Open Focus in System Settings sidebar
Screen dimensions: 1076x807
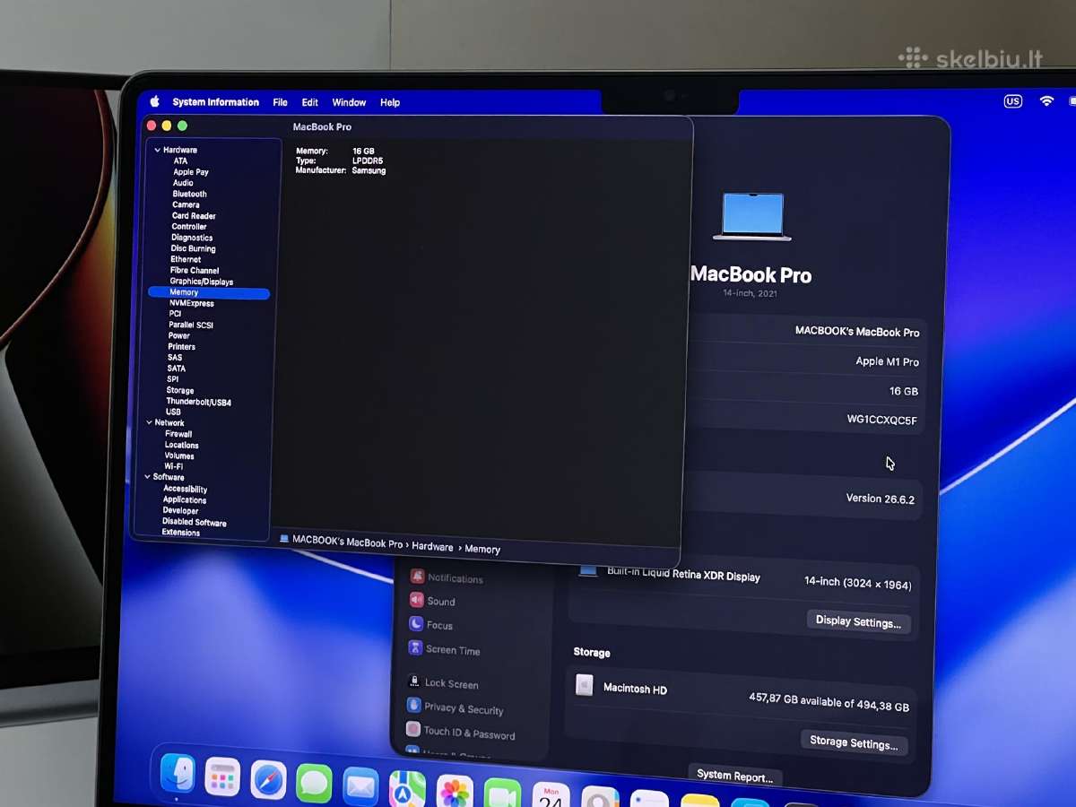[x=430, y=625]
